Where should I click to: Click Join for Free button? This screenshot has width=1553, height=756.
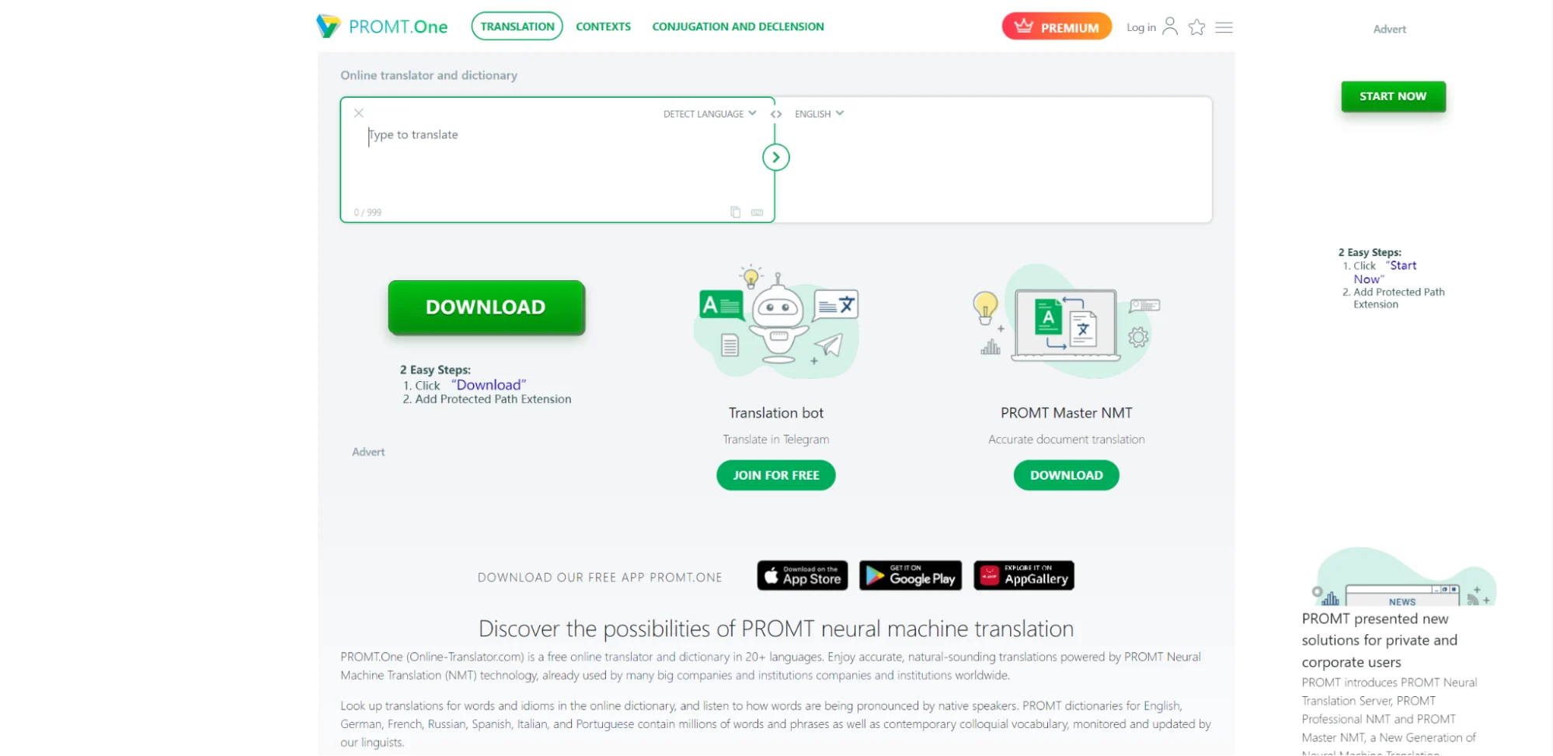pos(776,475)
